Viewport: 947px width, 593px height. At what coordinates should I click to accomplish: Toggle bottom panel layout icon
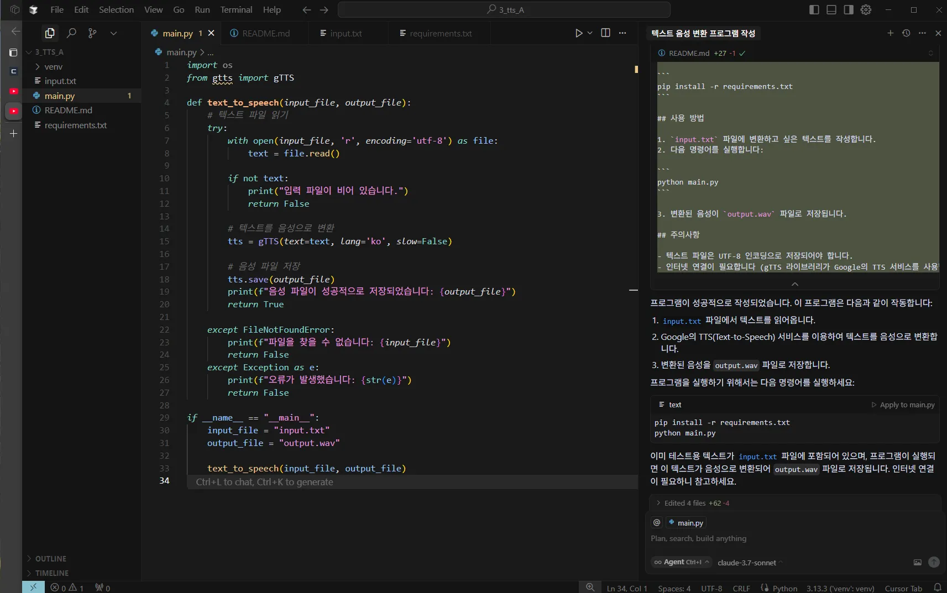(831, 10)
